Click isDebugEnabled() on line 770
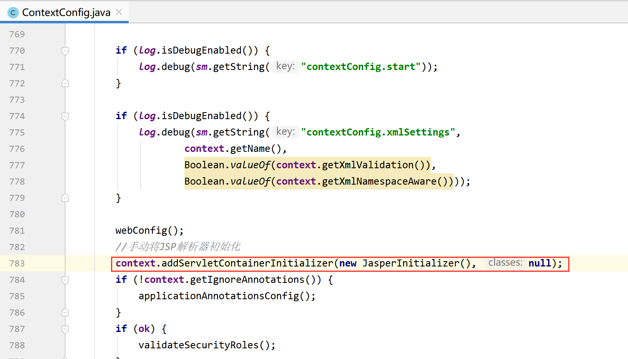This screenshot has height=359, width=628. click(x=207, y=50)
